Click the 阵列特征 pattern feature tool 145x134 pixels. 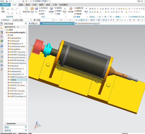[x=43, y=8]
